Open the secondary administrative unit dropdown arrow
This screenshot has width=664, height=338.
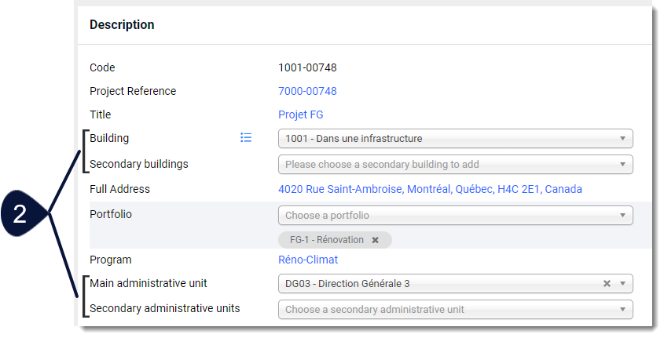[622, 309]
